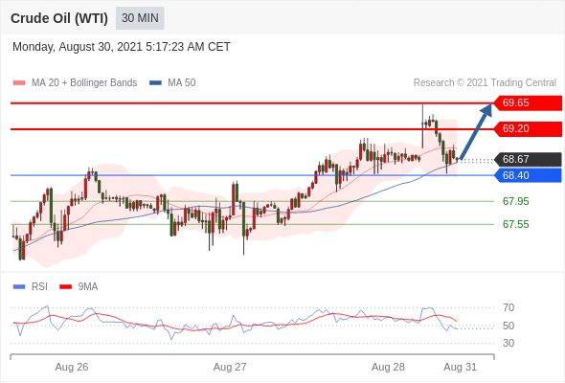Select the MA 50 legend label
This screenshot has width=565, height=383.
click(x=182, y=83)
